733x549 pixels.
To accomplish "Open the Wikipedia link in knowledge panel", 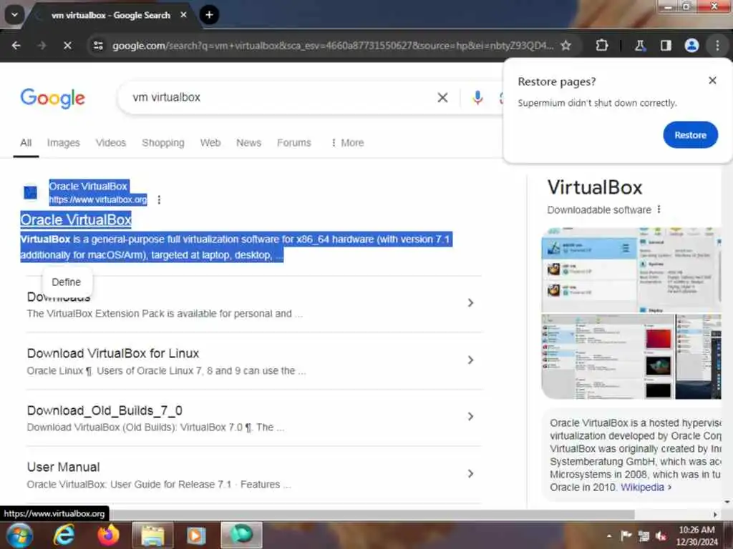I will tap(642, 487).
